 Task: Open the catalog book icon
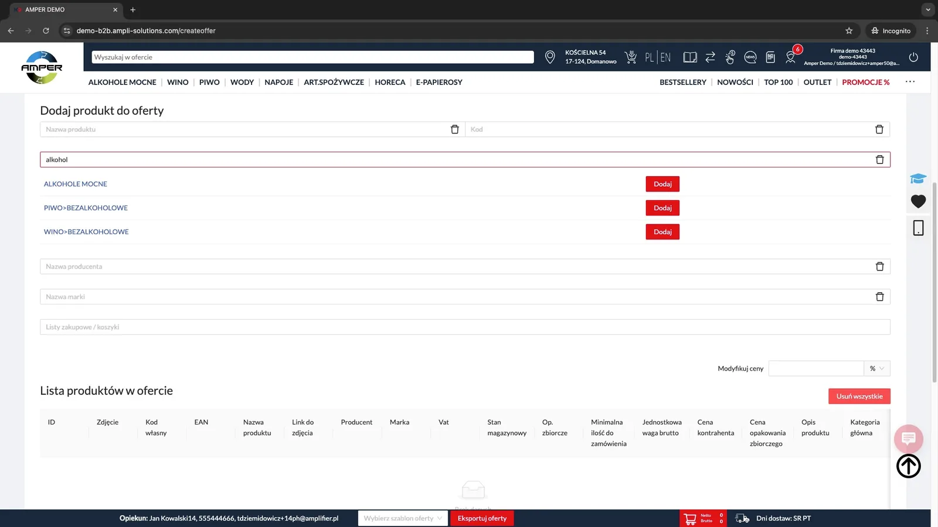tap(690, 57)
